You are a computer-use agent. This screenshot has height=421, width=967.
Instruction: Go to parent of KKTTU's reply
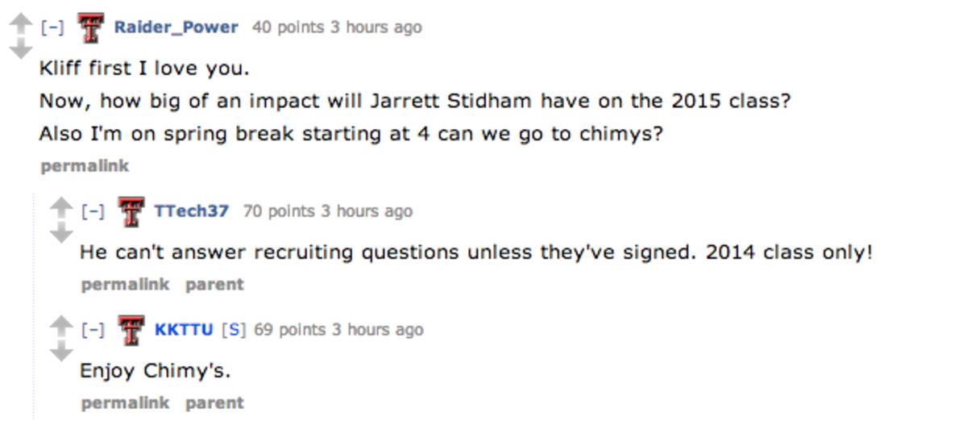[x=214, y=403]
